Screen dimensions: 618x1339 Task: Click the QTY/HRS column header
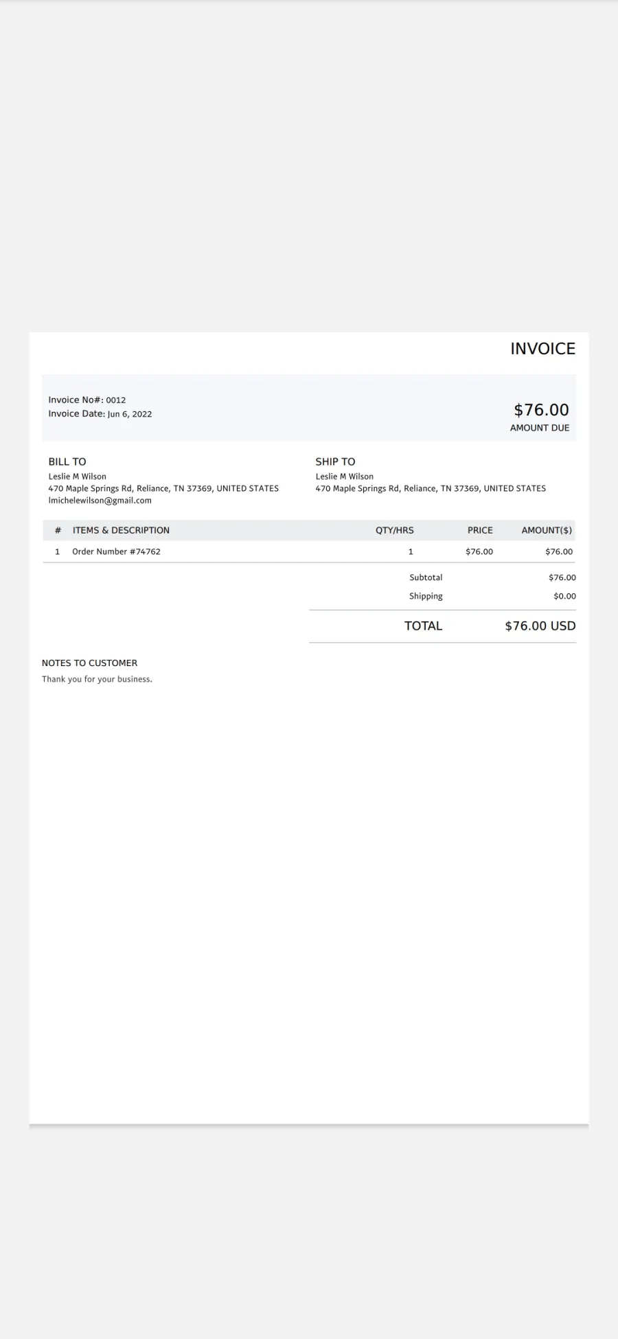[x=394, y=530]
